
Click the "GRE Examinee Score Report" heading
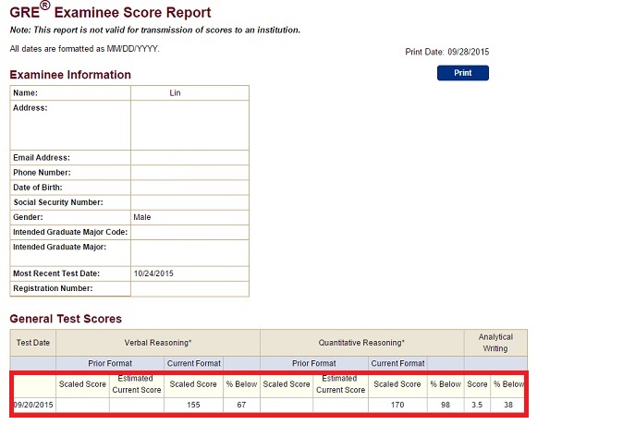pos(110,12)
